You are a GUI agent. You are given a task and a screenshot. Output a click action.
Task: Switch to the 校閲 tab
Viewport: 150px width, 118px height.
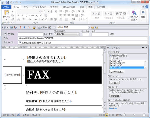(82, 7)
